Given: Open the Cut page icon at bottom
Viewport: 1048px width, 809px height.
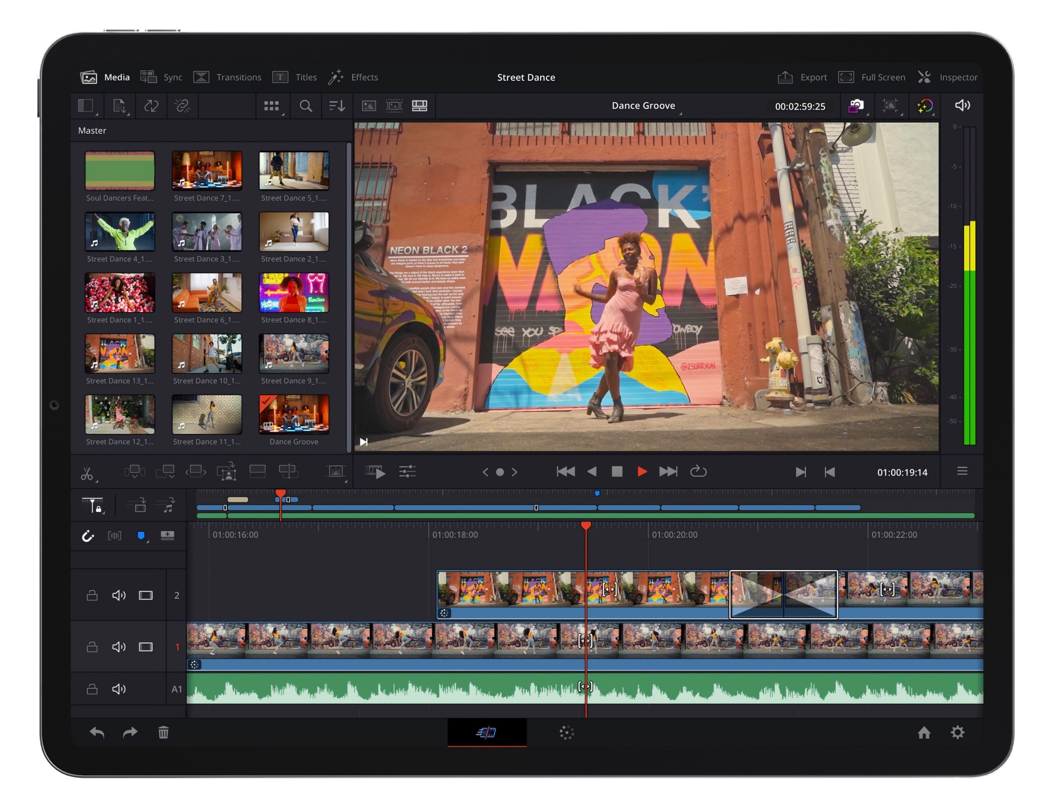Looking at the screenshot, I should coord(487,732).
